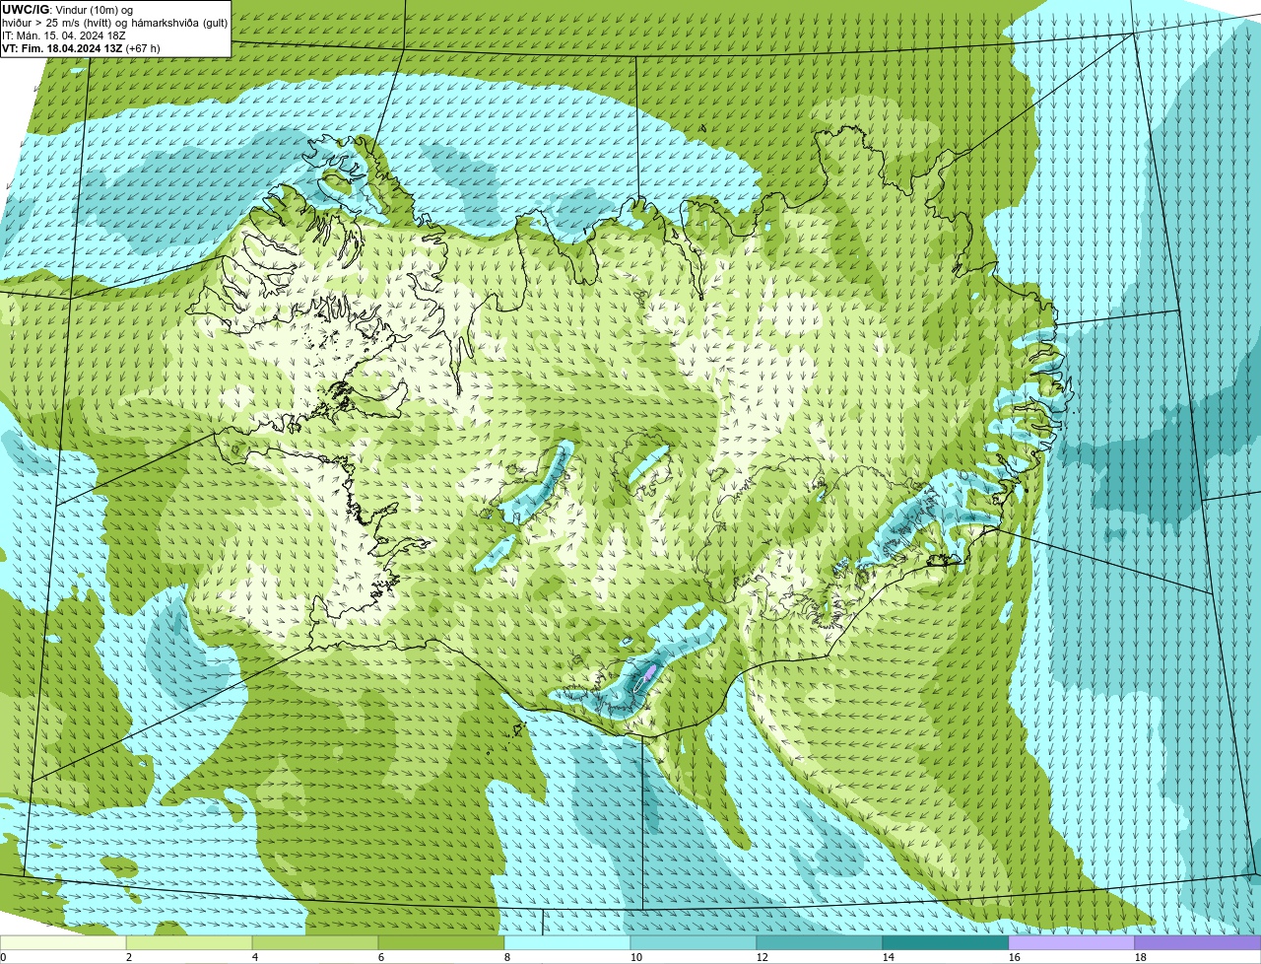The height and width of the screenshot is (964, 1261).
Task: Click the scale label '12'
Action: (x=763, y=957)
